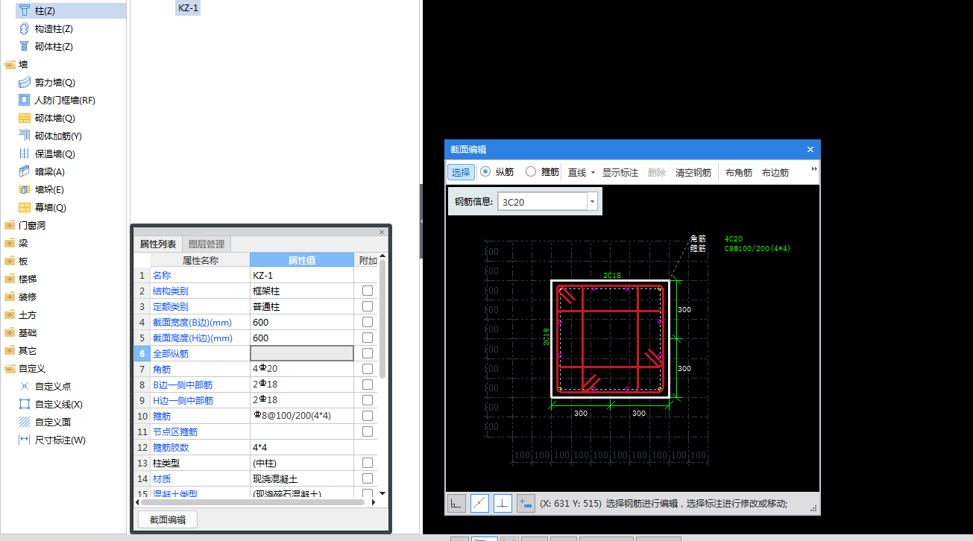Click the 属性值 column header
The height and width of the screenshot is (541, 973).
pyautogui.click(x=302, y=260)
